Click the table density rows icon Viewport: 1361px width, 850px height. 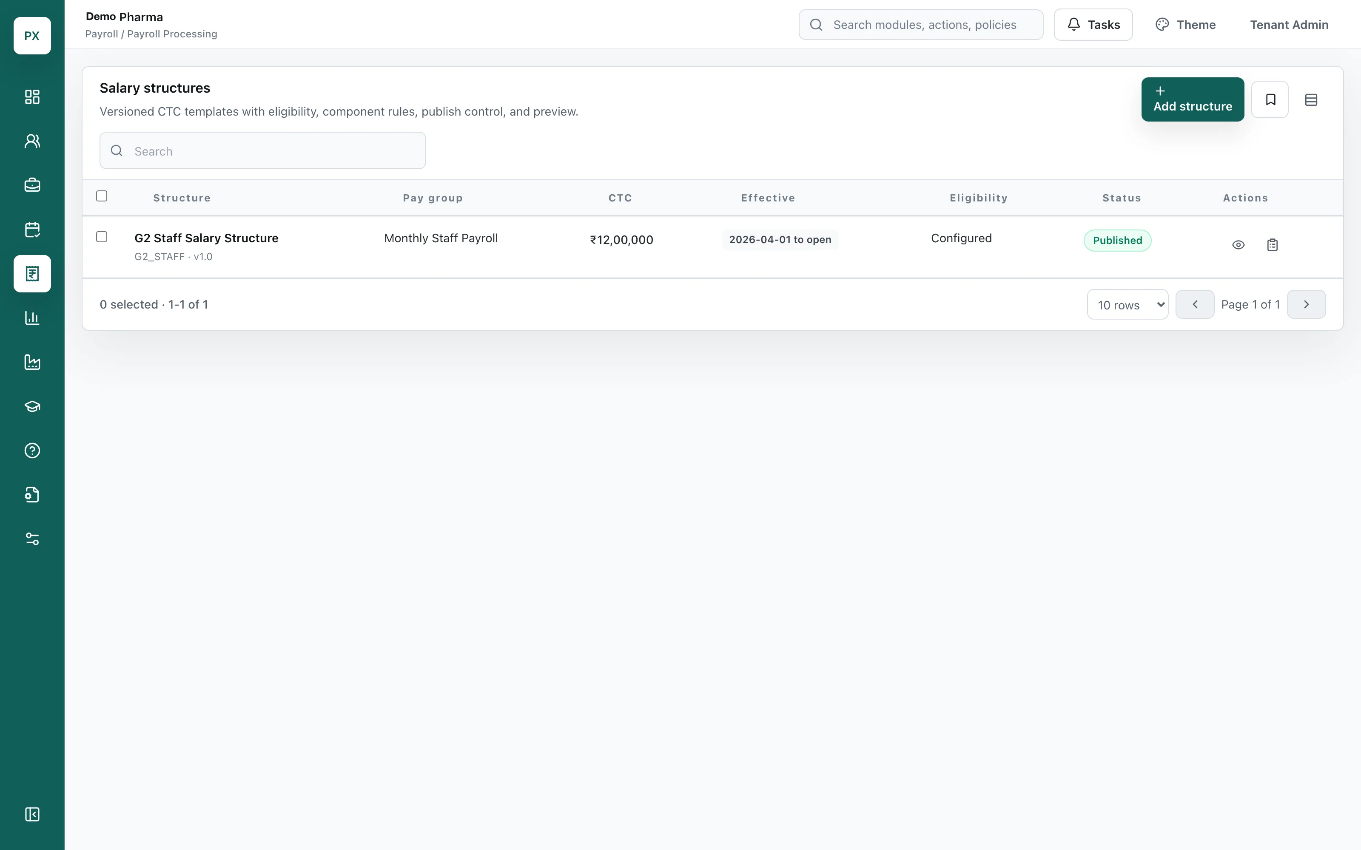pos(1311,99)
